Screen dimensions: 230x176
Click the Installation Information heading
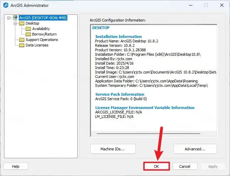coord(119,37)
